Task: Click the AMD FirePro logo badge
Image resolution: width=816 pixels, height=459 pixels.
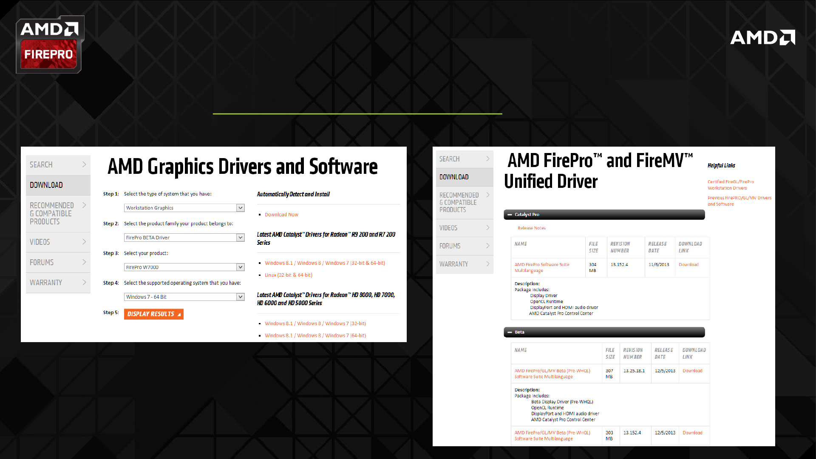Action: click(50, 45)
